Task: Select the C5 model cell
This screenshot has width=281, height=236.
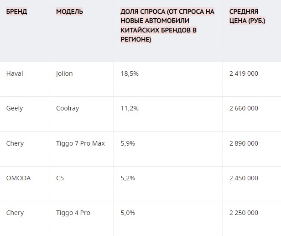Action: click(x=60, y=178)
